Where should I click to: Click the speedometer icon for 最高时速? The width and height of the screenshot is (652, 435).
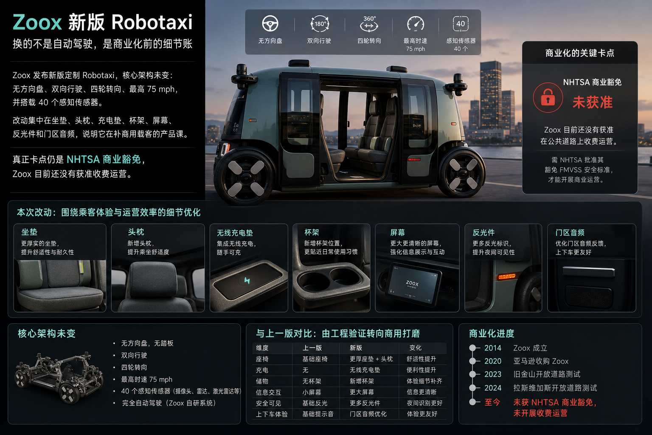coord(416,24)
